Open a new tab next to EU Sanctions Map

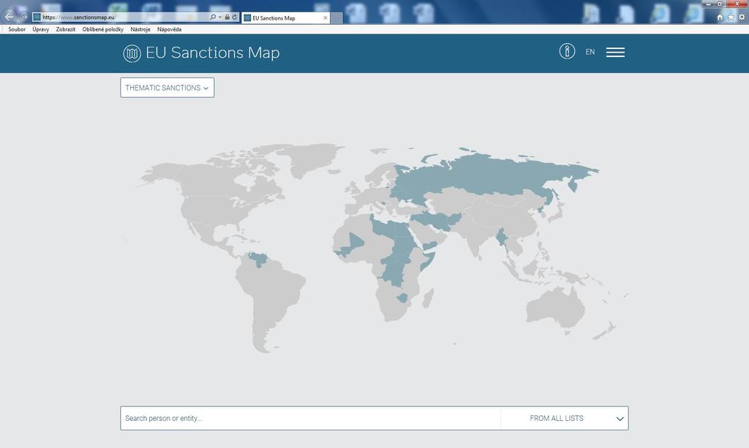pyautogui.click(x=336, y=18)
